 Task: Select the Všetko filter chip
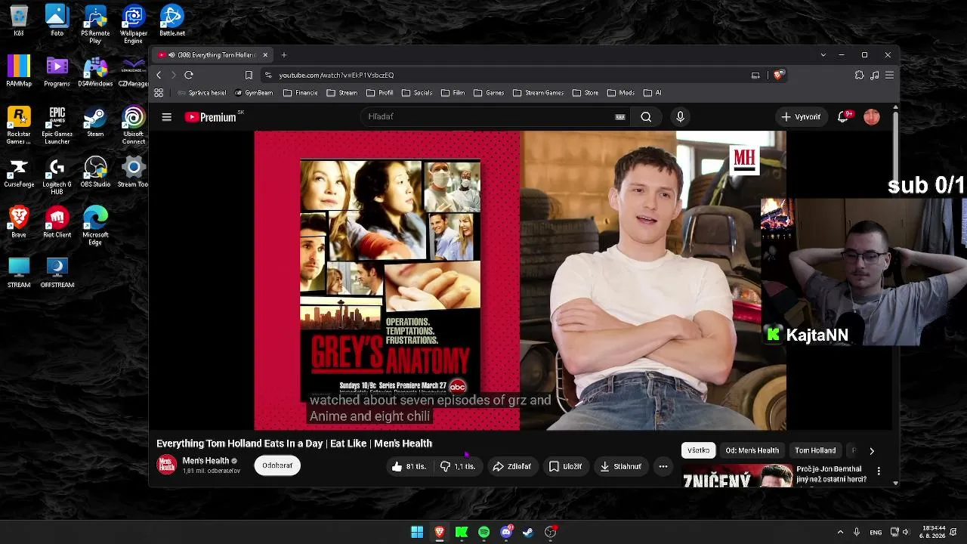coord(698,450)
